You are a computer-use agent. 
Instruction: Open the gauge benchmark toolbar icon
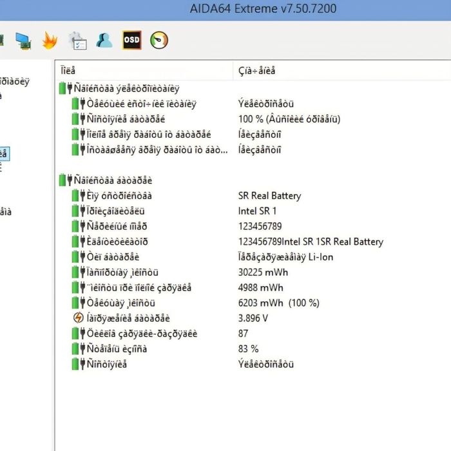(159, 40)
